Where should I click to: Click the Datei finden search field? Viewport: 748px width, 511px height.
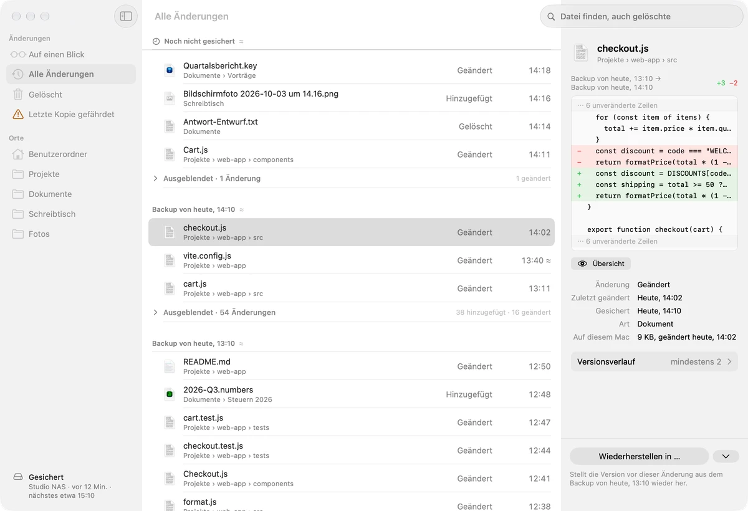(641, 17)
